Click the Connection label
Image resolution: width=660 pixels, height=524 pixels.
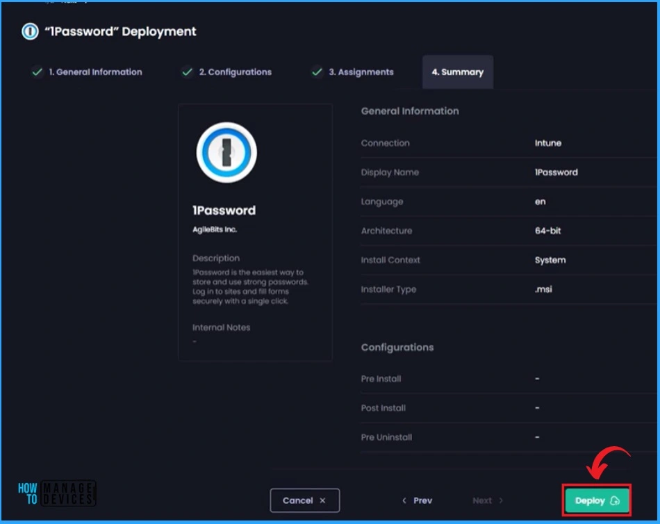click(x=385, y=143)
